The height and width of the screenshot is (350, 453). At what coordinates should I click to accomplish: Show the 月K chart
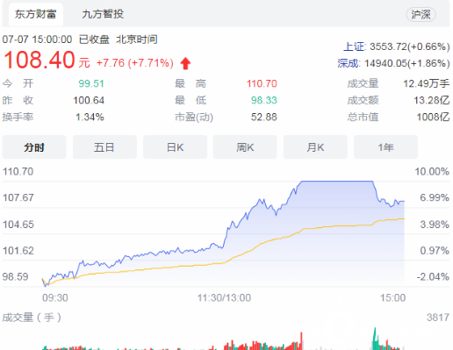(x=315, y=147)
